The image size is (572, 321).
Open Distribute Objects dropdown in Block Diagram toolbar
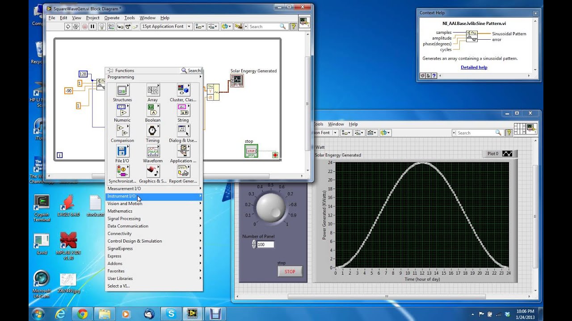click(x=213, y=26)
